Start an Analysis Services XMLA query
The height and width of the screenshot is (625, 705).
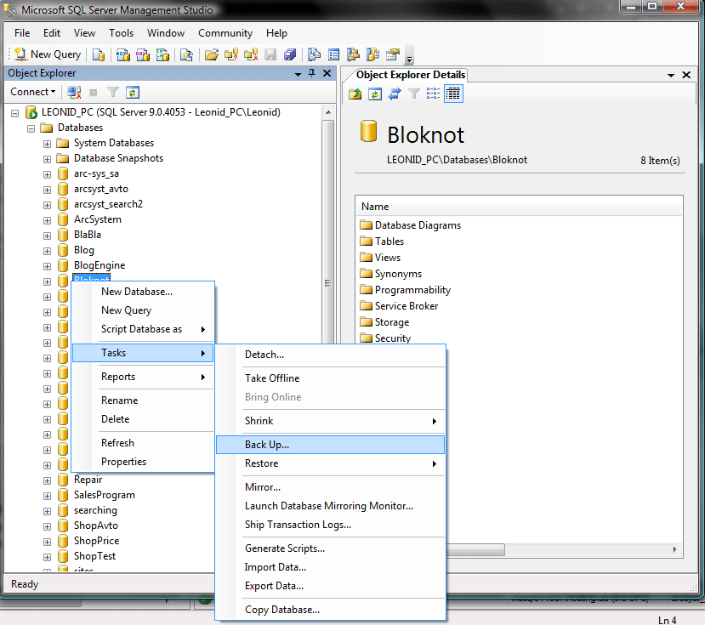(162, 55)
